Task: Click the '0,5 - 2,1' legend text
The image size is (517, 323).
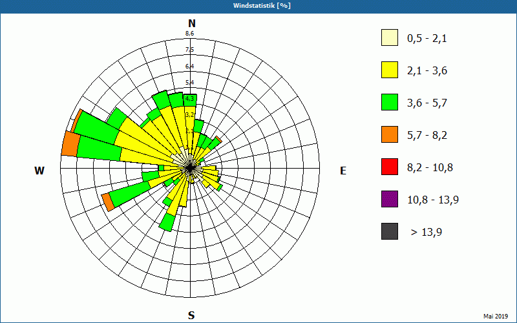Action: click(x=427, y=39)
